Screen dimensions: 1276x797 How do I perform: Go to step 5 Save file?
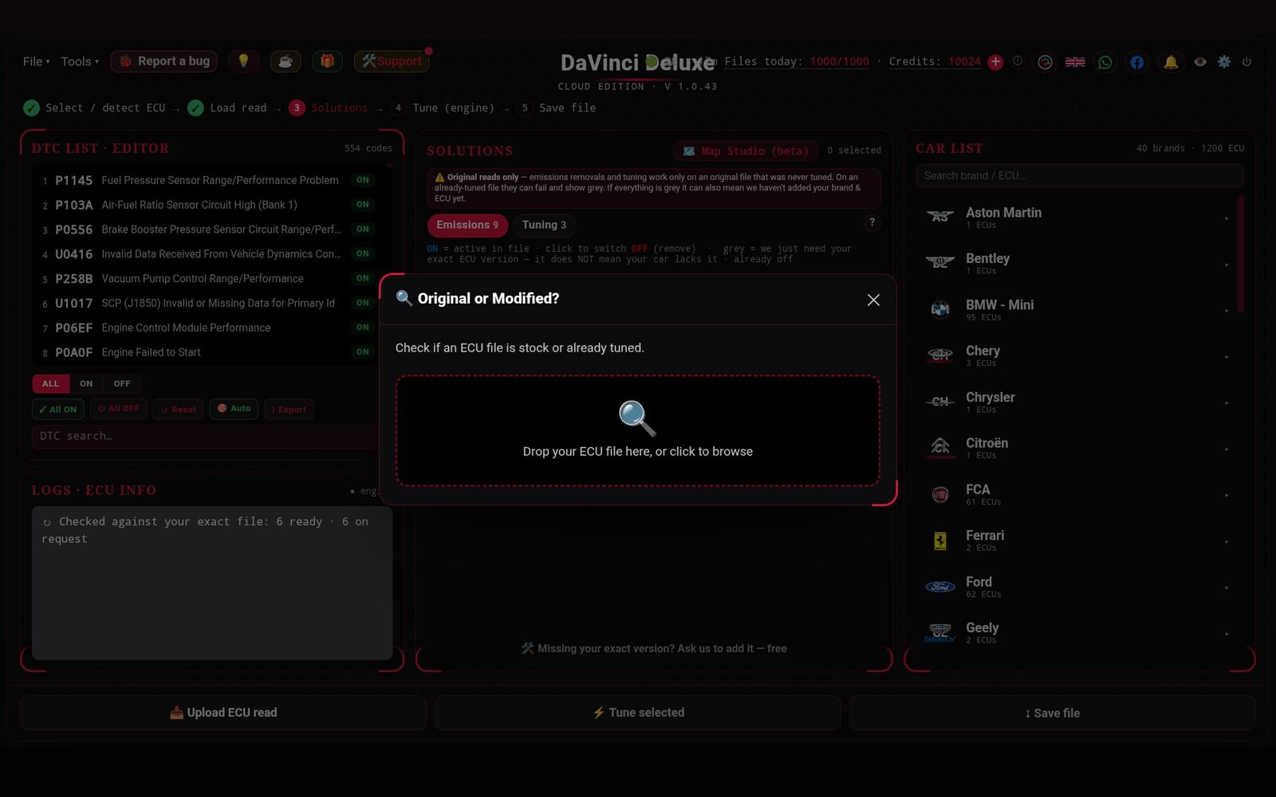coord(557,108)
